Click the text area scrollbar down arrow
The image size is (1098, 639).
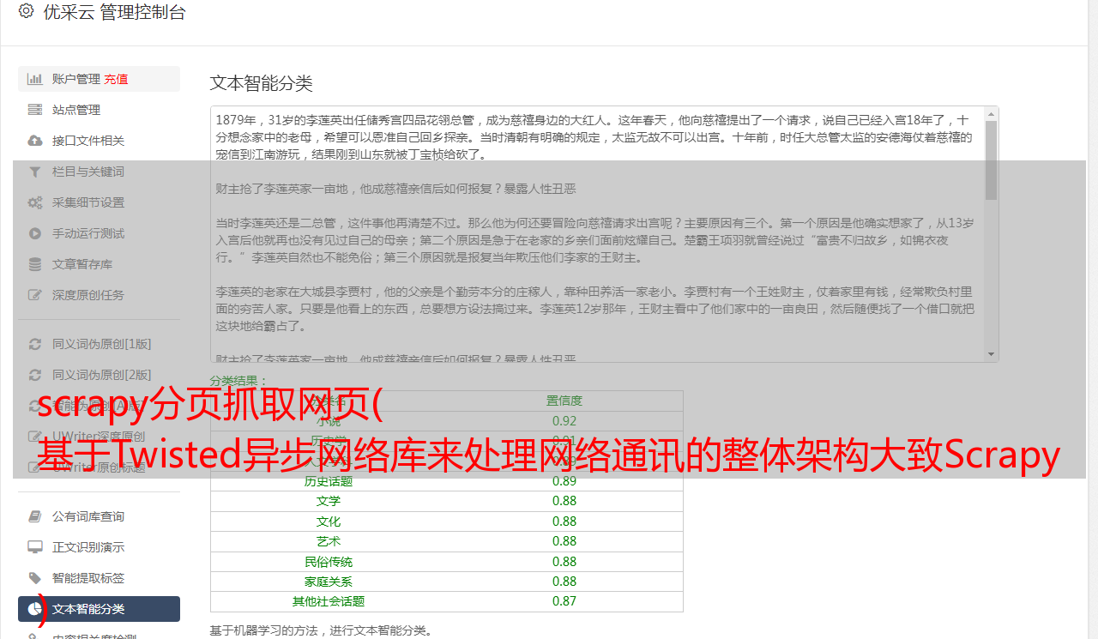point(992,354)
